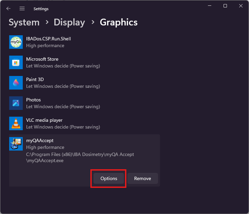The height and width of the screenshot is (214, 249).
Task: Click the VLC media player cone icon
Action: coord(16,123)
